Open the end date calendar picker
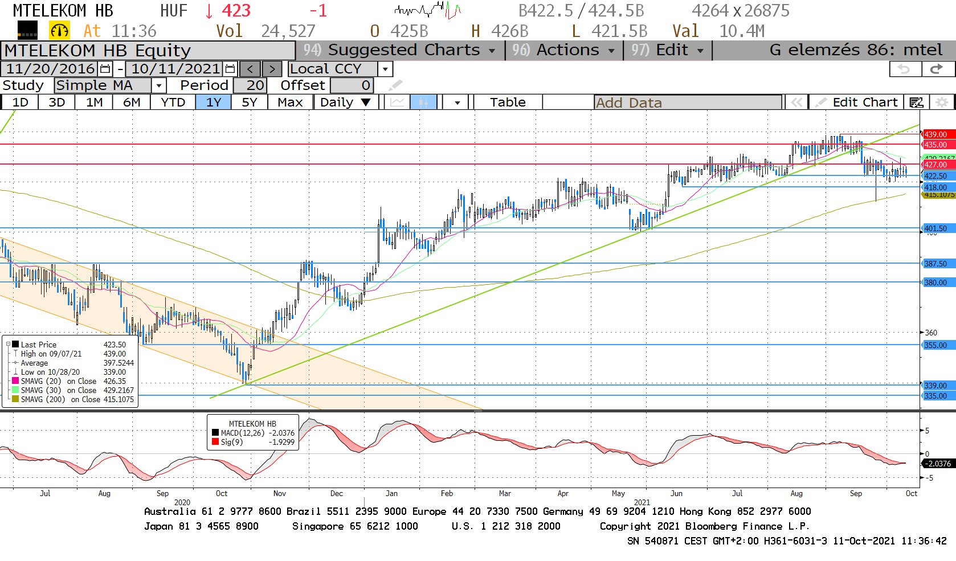Screen dimensions: 956x561 230,69
